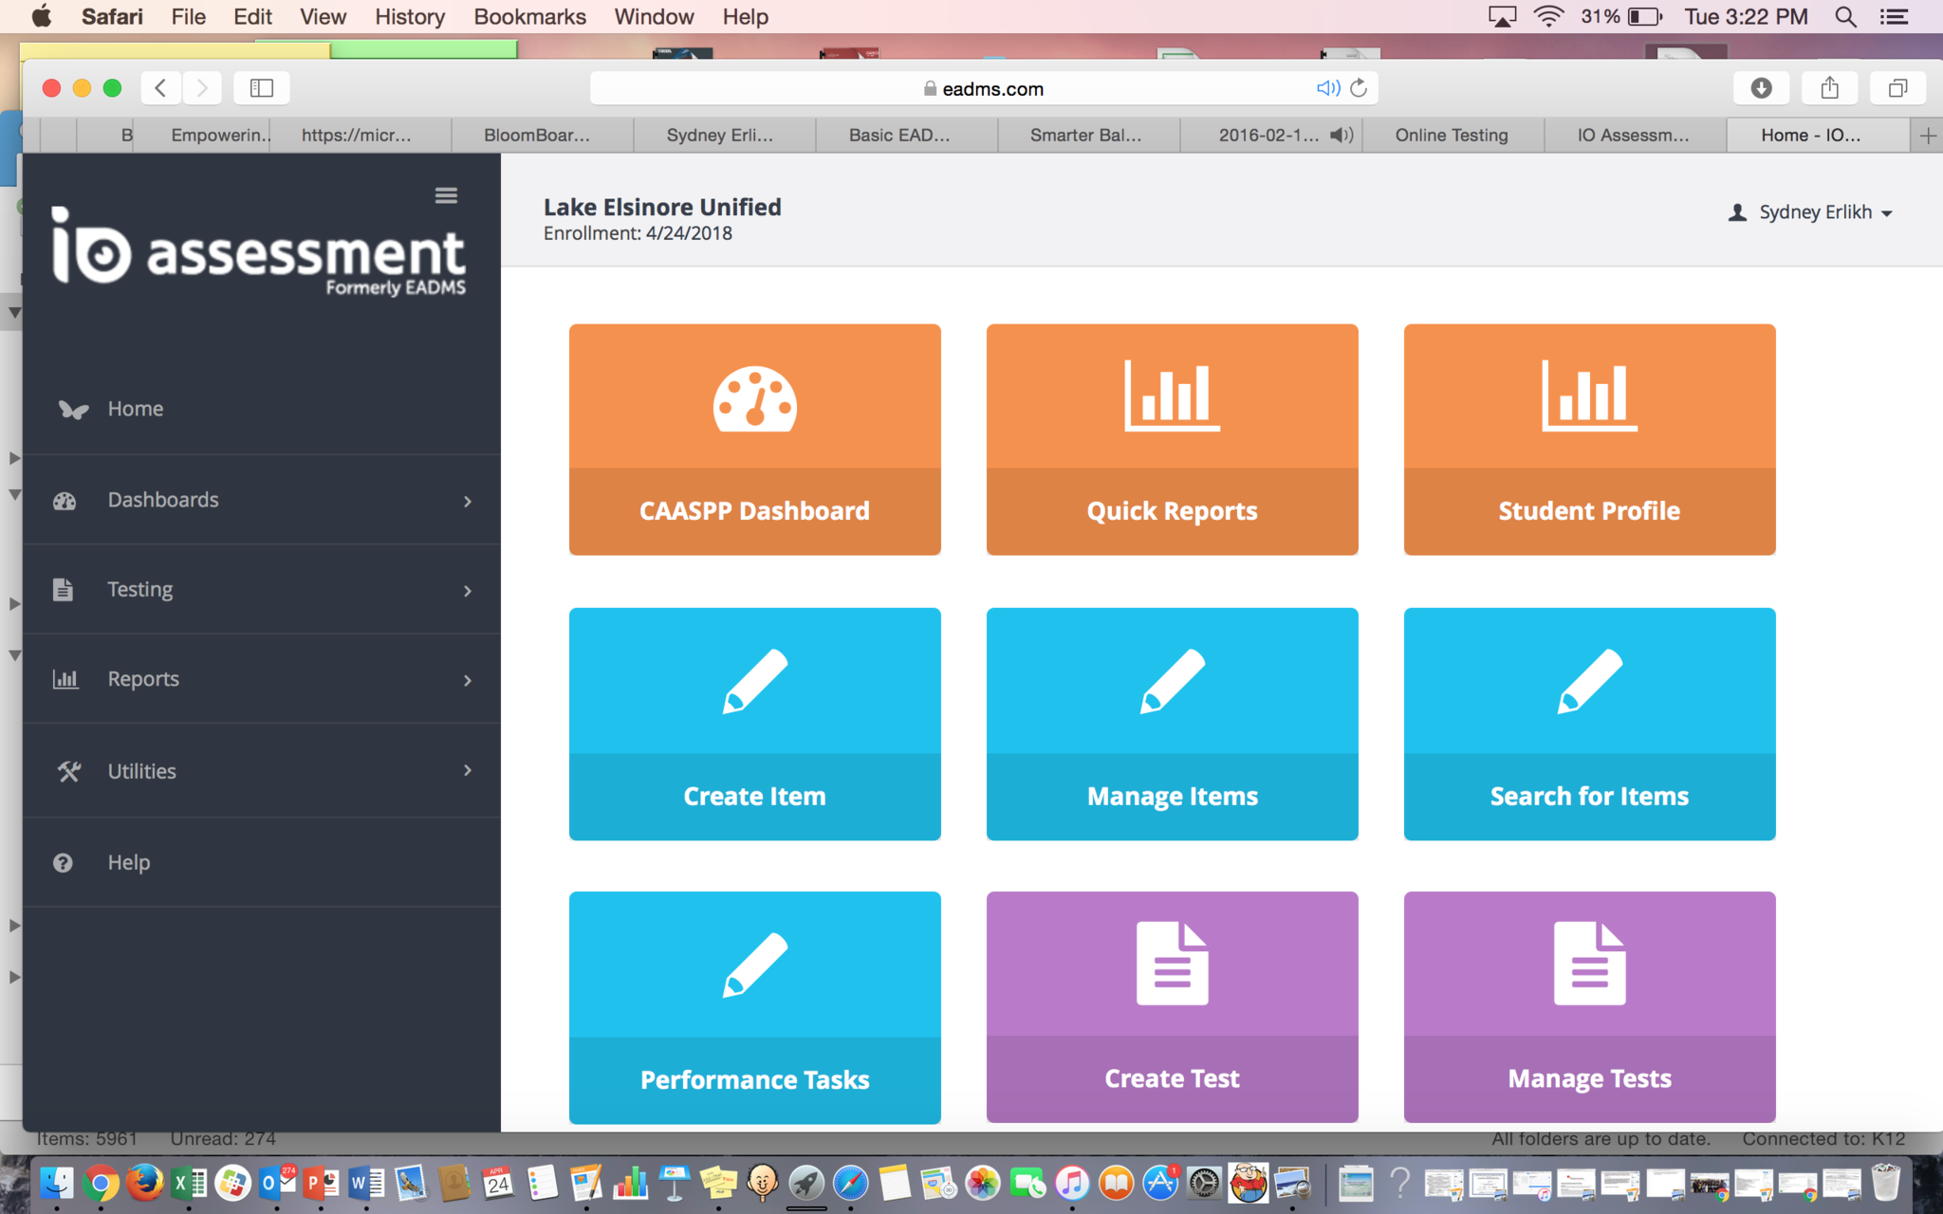Click the CAASPP Dashboard gauge icon
The width and height of the screenshot is (1943, 1214).
pyautogui.click(x=754, y=399)
